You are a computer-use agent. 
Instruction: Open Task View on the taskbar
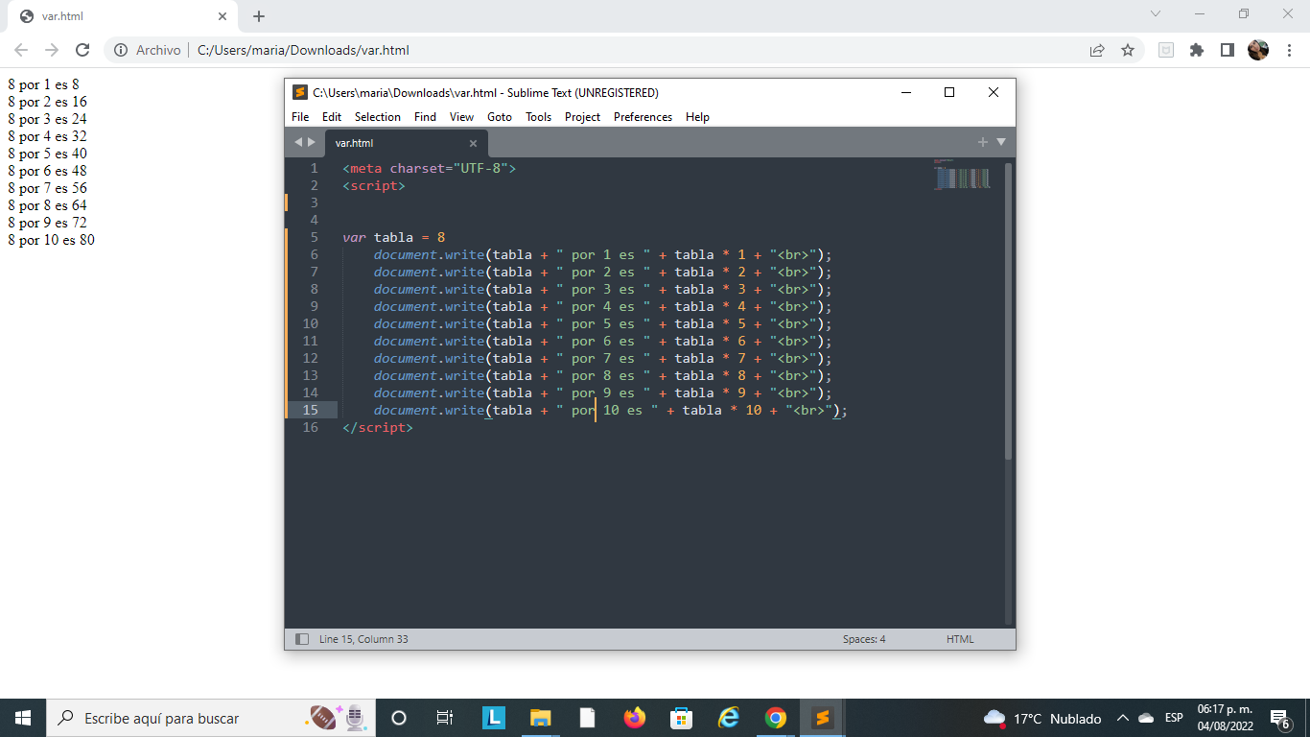pyautogui.click(x=445, y=718)
